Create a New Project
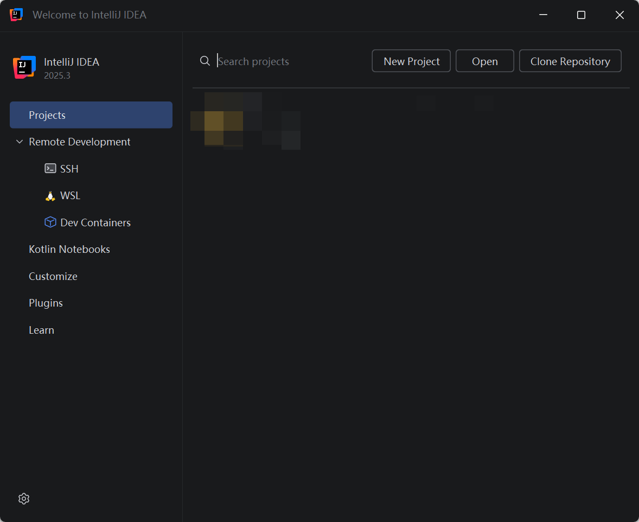The height and width of the screenshot is (522, 639). (411, 61)
